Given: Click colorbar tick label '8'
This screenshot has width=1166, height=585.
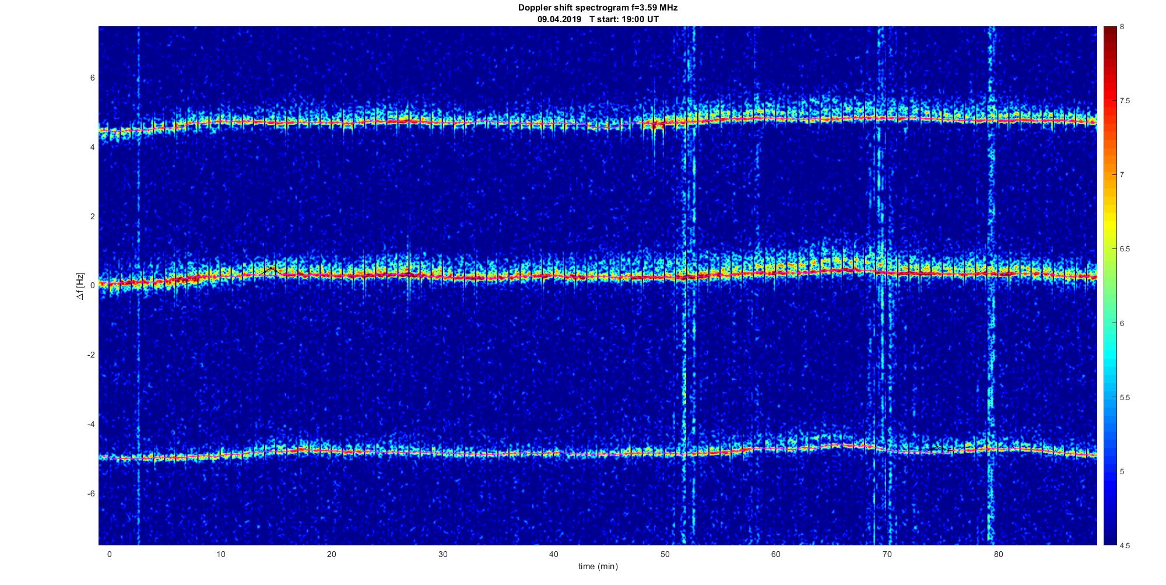Looking at the screenshot, I should (x=1122, y=27).
